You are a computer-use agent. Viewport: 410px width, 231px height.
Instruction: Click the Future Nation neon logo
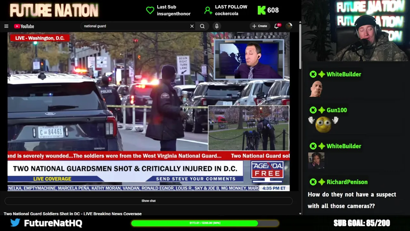click(54, 10)
